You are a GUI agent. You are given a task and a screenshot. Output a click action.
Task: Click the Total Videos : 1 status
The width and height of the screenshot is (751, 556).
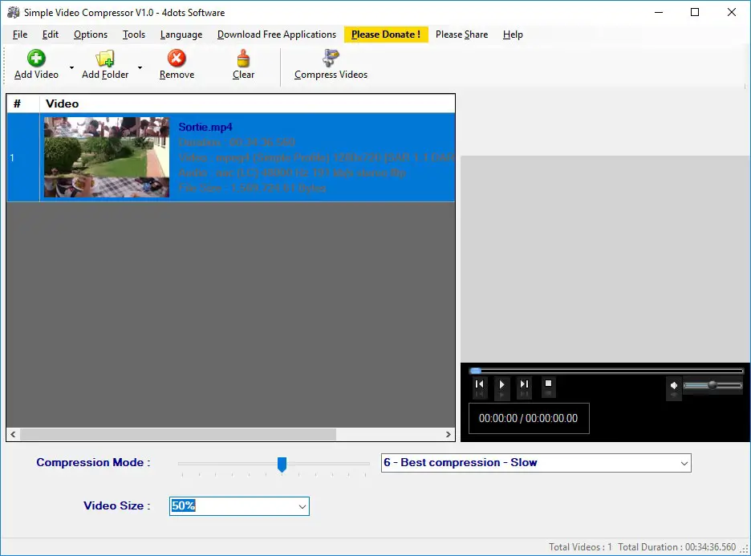(x=580, y=547)
